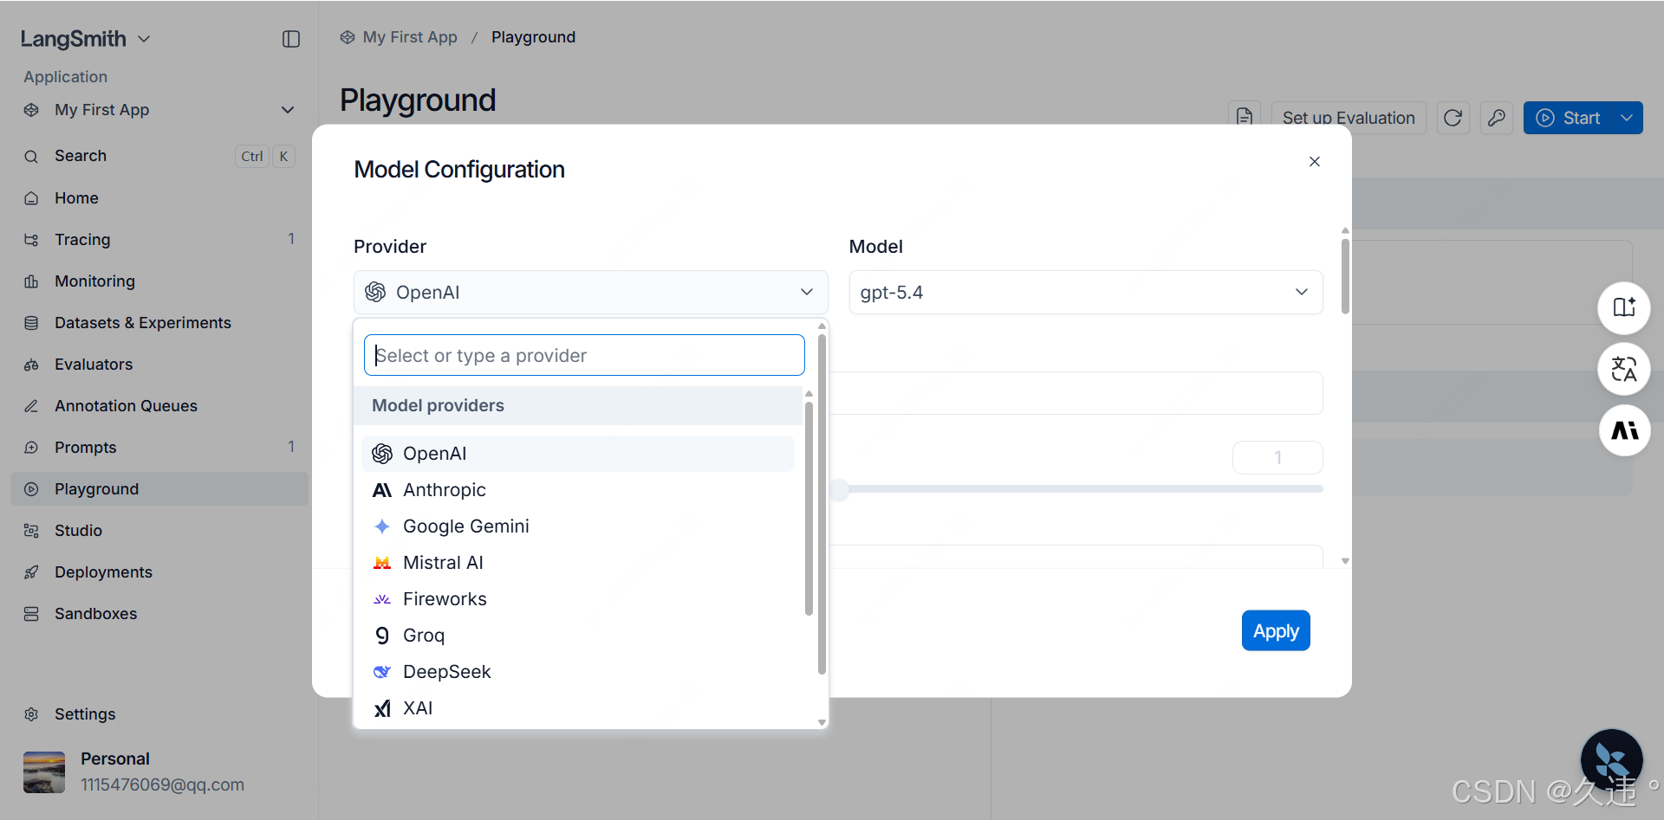Select Groq provider
This screenshot has width=1664, height=820.
(x=578, y=636)
